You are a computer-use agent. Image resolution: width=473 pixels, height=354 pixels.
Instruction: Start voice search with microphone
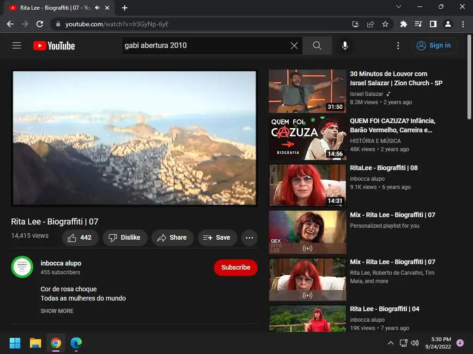coord(345,46)
